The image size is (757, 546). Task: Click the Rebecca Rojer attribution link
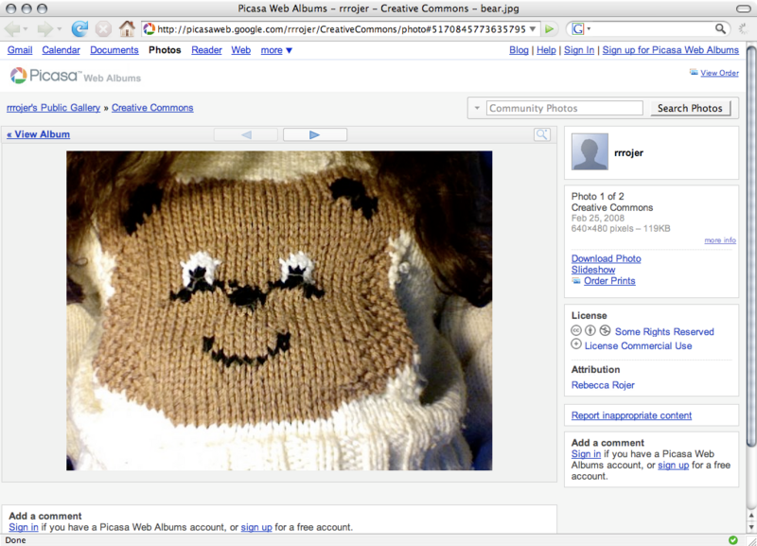(x=603, y=385)
